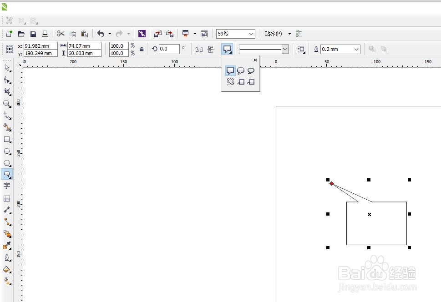Open the undo history dropdown arrow
Viewport: 441px width, 302px height.
point(110,34)
